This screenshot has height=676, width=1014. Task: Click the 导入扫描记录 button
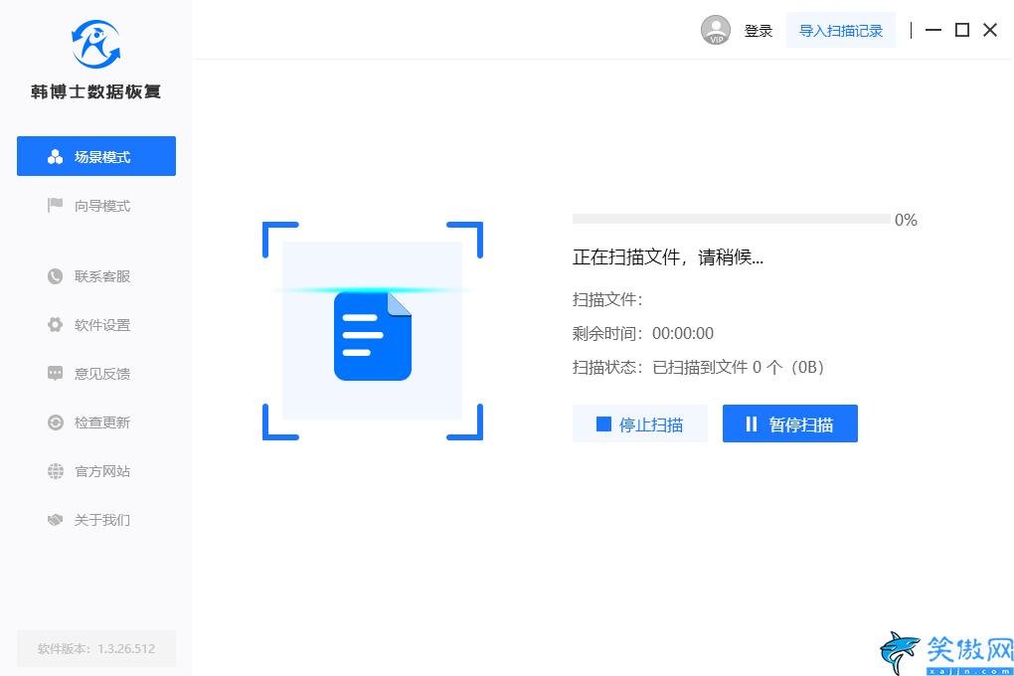pyautogui.click(x=841, y=31)
